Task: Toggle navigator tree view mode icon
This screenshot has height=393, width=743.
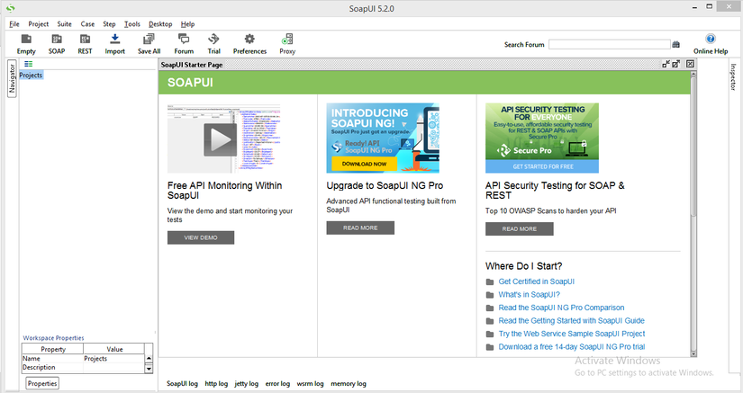Action: click(x=29, y=64)
